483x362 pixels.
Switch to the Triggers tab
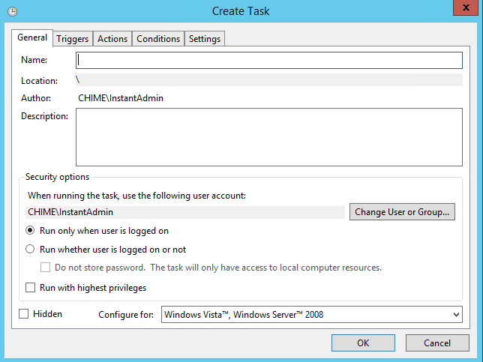point(73,39)
